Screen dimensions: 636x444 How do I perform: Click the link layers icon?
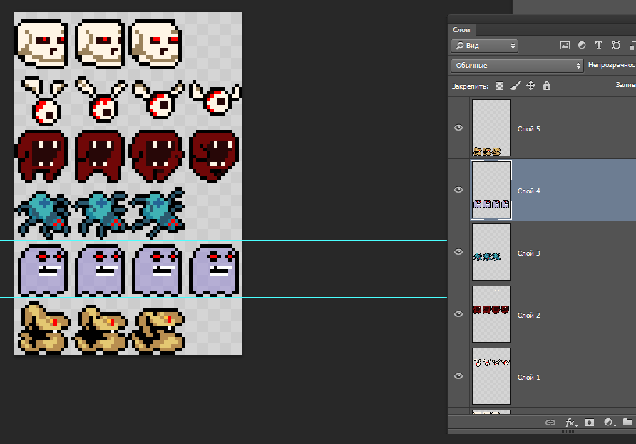pyautogui.click(x=550, y=423)
